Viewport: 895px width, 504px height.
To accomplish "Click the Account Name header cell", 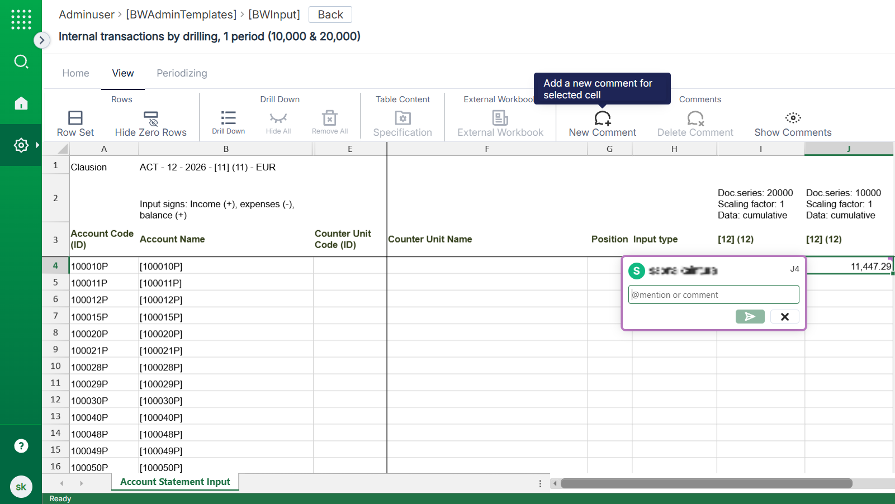I will [x=226, y=239].
